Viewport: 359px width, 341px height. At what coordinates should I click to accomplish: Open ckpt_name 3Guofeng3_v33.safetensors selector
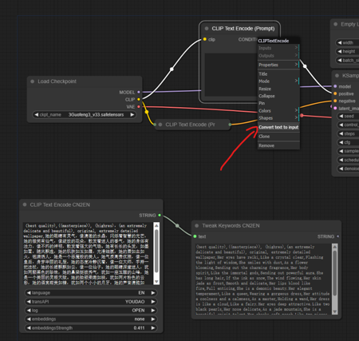85,115
